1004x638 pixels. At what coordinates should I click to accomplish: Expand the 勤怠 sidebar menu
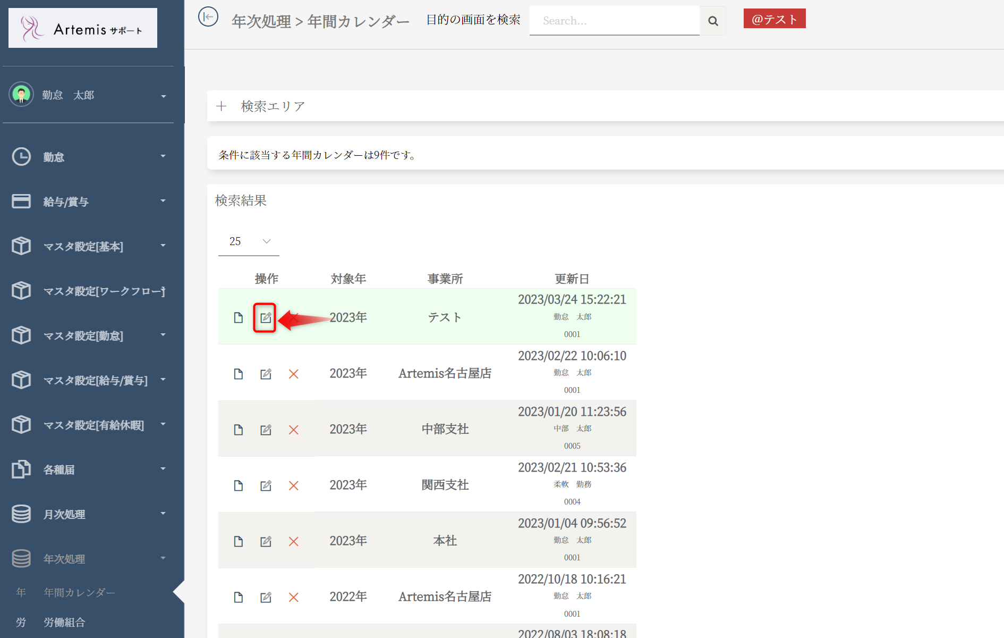point(88,157)
